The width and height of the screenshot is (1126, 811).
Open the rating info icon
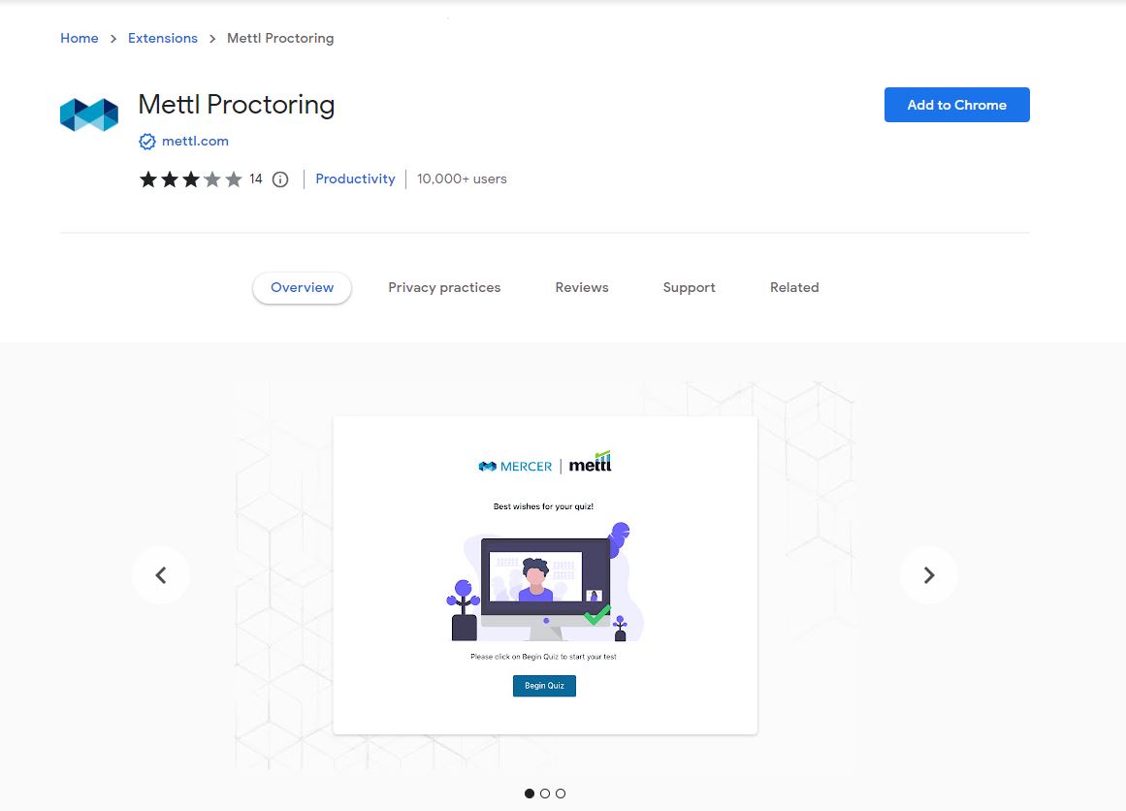click(280, 179)
